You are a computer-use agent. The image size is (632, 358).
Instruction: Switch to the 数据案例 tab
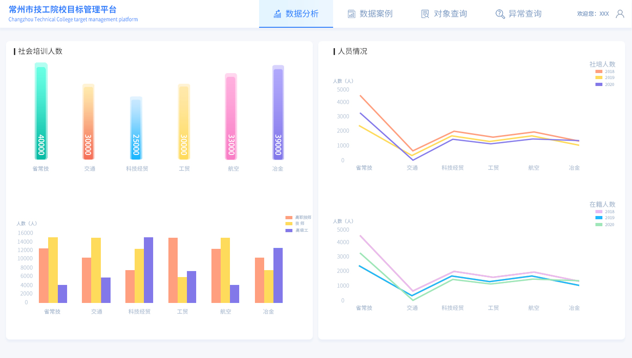coord(376,14)
